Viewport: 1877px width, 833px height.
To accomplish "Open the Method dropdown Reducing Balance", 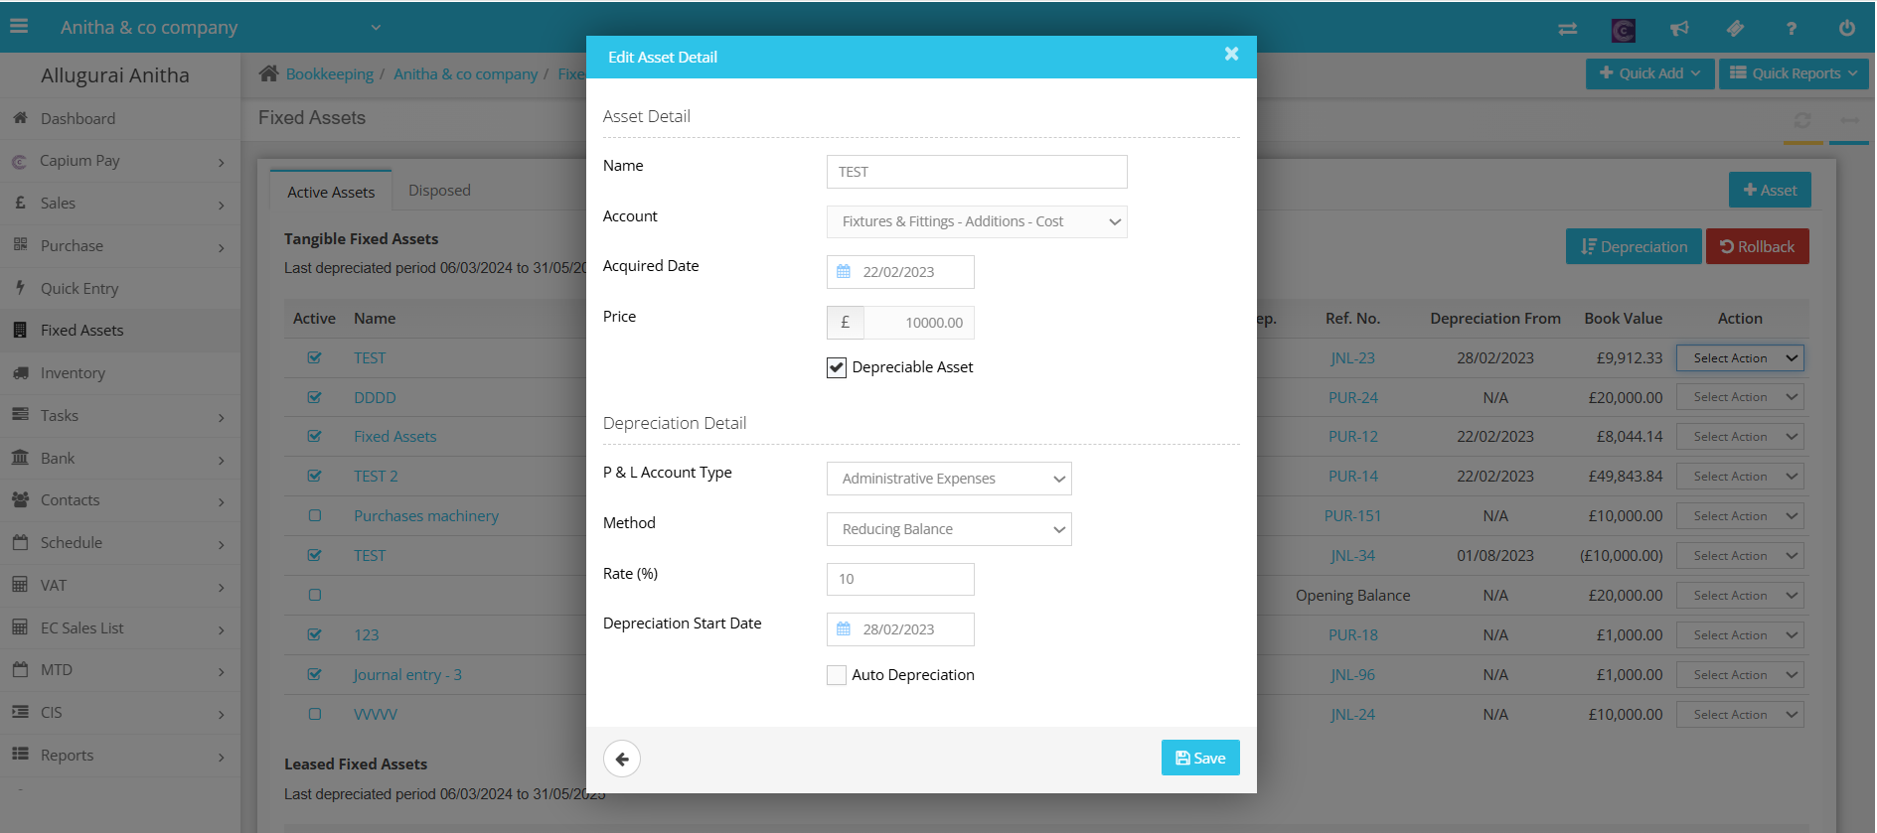I will pyautogui.click(x=949, y=529).
